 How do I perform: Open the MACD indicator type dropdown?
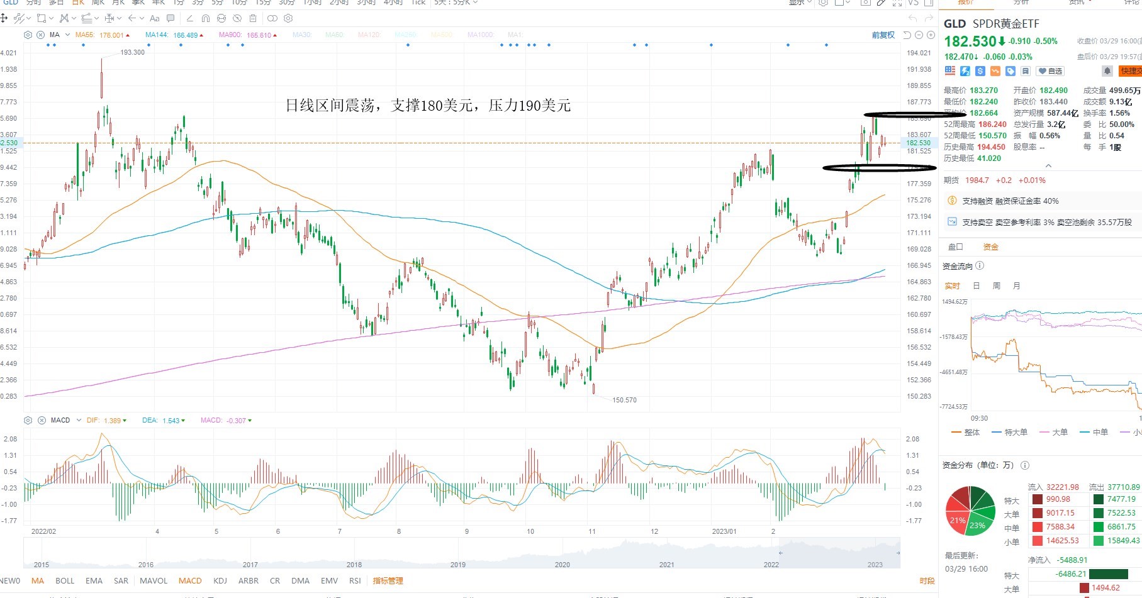(x=79, y=420)
